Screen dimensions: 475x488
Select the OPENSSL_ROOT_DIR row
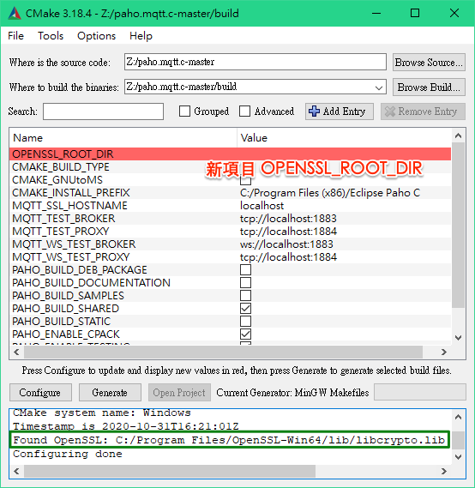(230, 154)
